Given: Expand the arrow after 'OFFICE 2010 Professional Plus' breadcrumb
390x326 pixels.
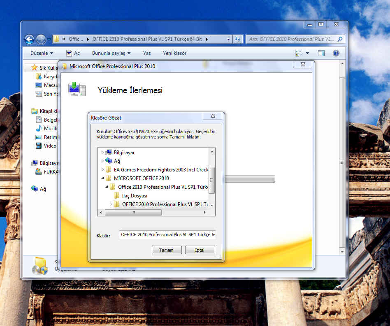Looking at the screenshot, I should click(207, 39).
